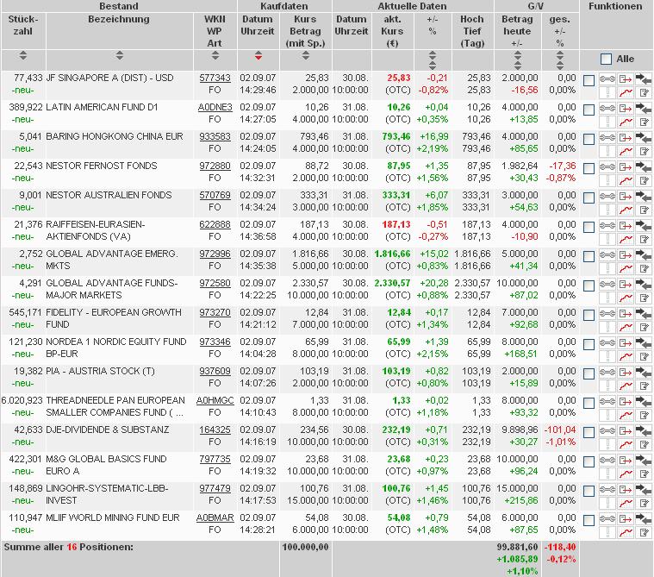Open note edit icon for FIDELITY EUROPEAN GROWTH
Screen dimensions: 654x577
click(643, 328)
